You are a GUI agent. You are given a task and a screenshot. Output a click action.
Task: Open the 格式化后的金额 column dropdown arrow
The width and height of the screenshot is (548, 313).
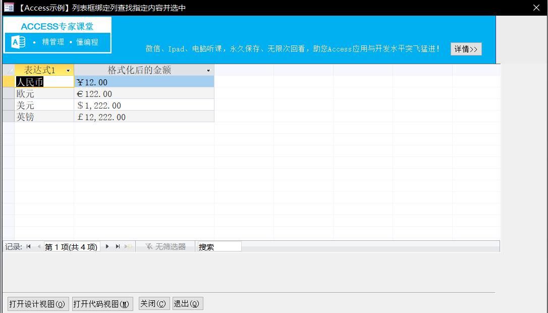(208, 70)
